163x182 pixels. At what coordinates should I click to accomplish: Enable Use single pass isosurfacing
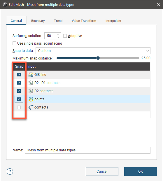tap(14, 43)
